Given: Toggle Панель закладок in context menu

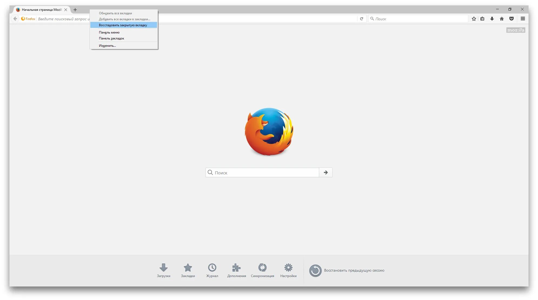Looking at the screenshot, I should (111, 38).
